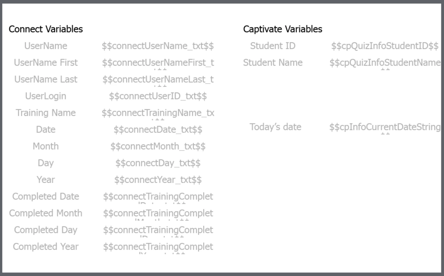Screen dimensions: 444x276
Task: Select the $$connectDay_txt$$ variable text
Action: (158, 163)
